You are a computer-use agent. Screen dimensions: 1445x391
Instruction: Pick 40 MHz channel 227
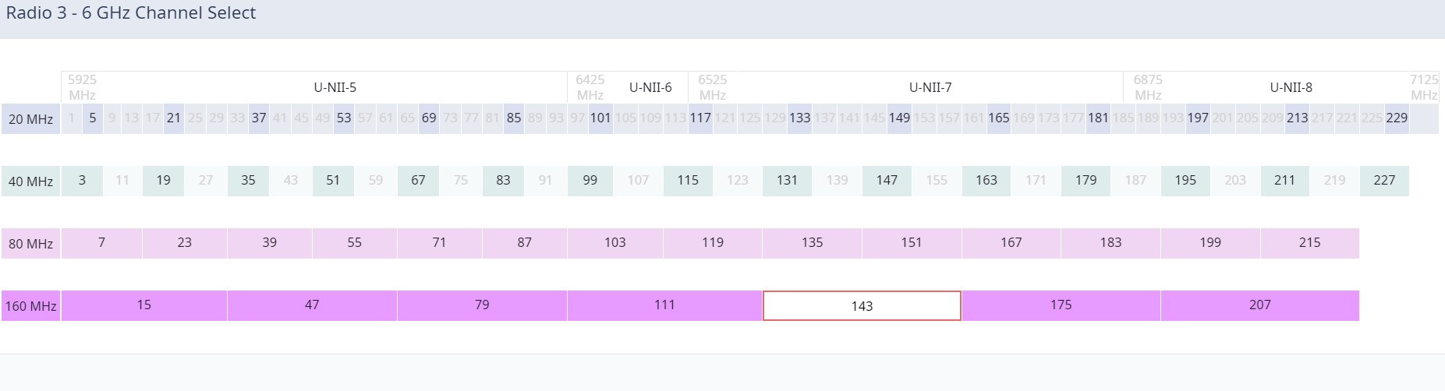click(1384, 181)
